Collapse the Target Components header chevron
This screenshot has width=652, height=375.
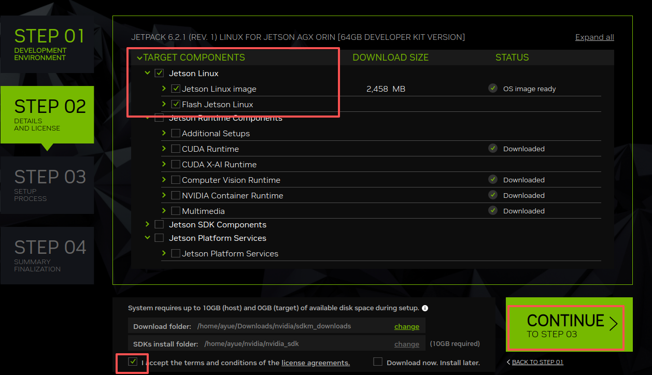point(139,57)
